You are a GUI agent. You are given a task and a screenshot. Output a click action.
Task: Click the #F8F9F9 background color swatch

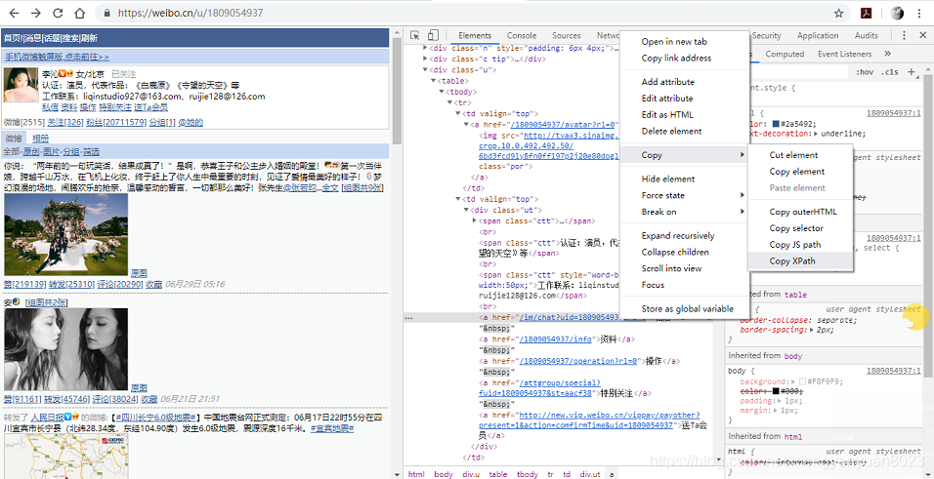pos(802,381)
